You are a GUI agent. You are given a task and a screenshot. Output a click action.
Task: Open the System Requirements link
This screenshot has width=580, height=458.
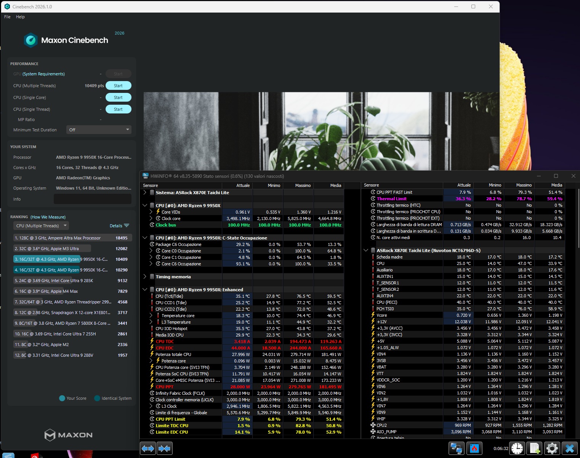click(43, 74)
